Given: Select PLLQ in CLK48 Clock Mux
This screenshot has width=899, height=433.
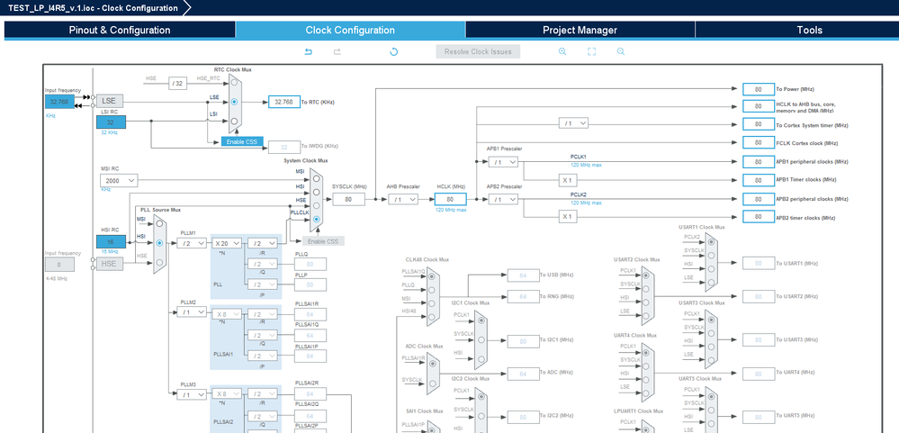Looking at the screenshot, I should point(432,289).
